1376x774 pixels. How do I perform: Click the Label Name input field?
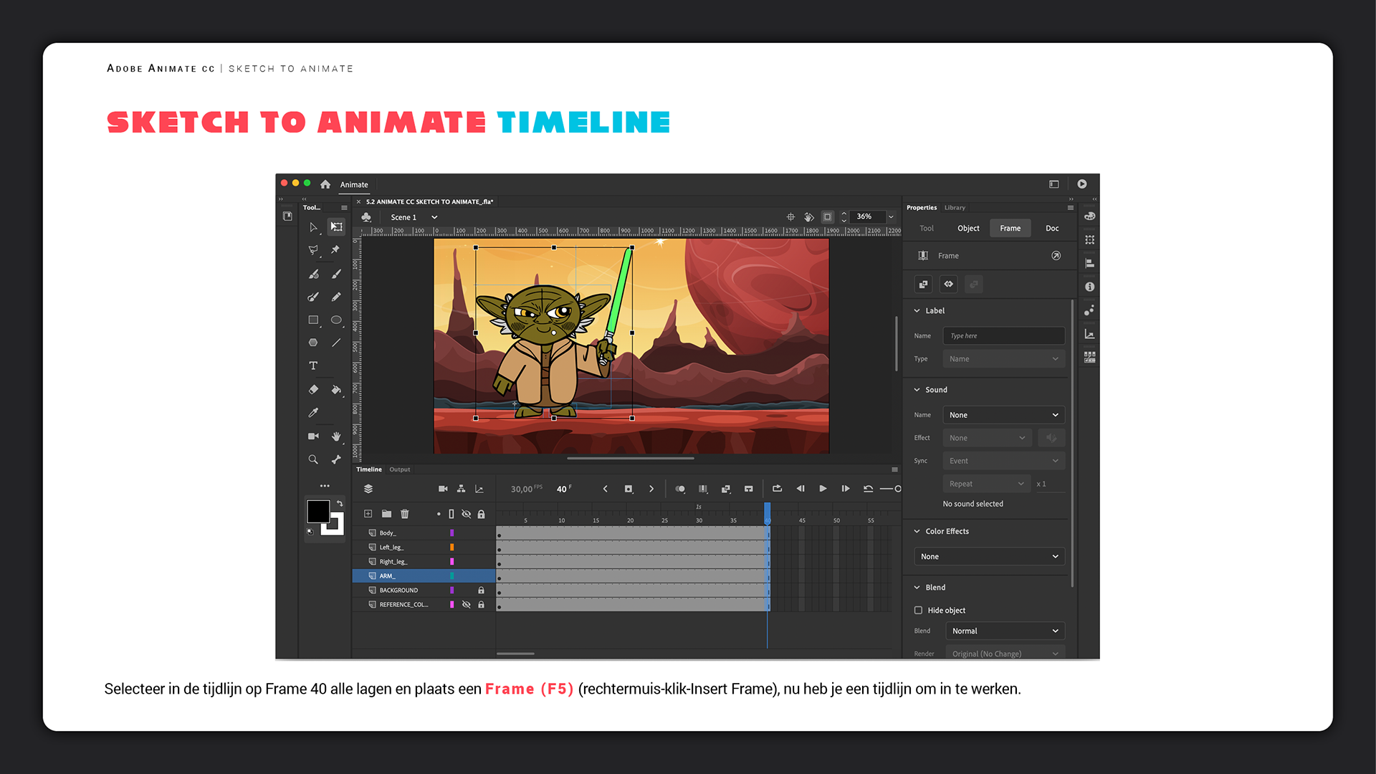pos(1003,336)
